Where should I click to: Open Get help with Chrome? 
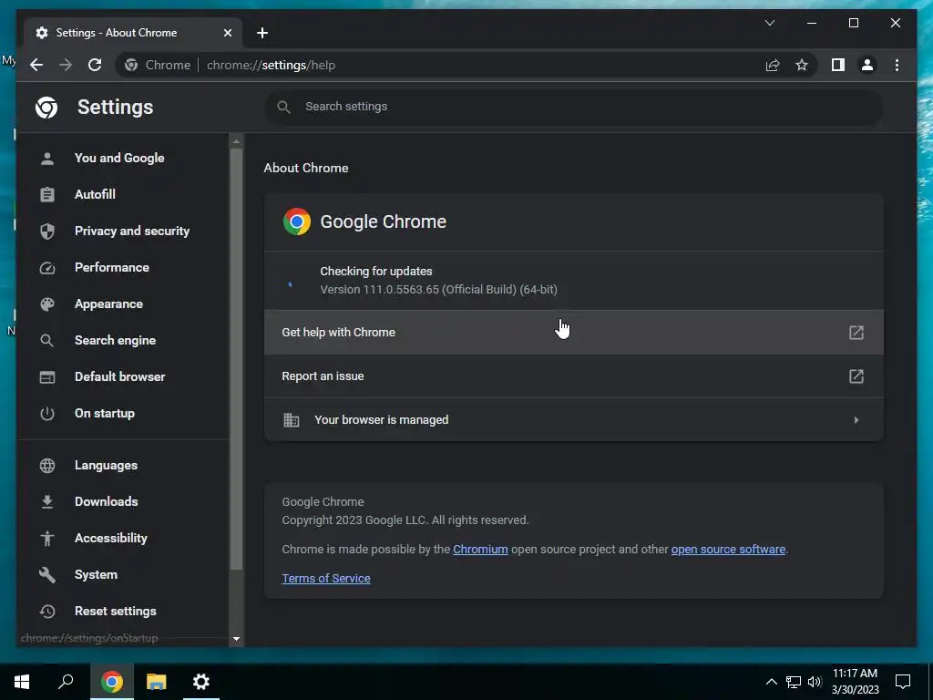[574, 332]
